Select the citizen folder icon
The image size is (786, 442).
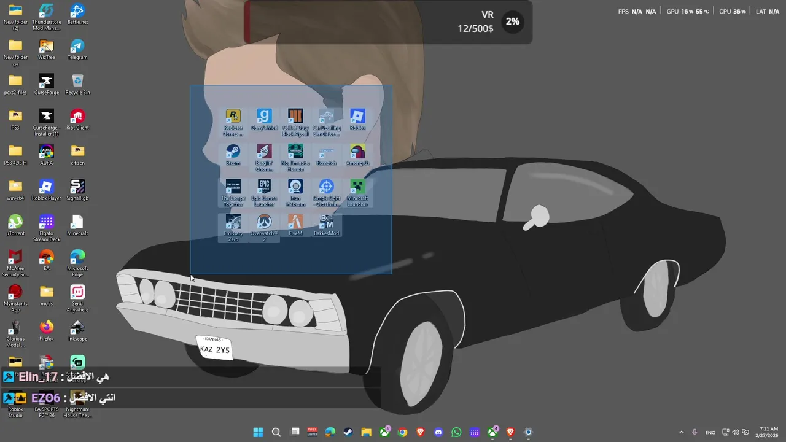[77, 155]
